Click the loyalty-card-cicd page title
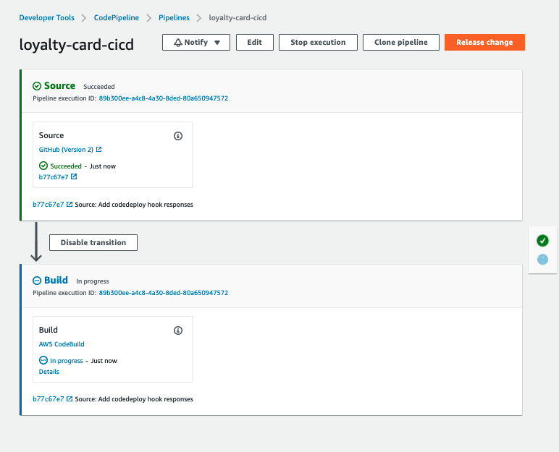The width and height of the screenshot is (559, 452). coord(76,45)
